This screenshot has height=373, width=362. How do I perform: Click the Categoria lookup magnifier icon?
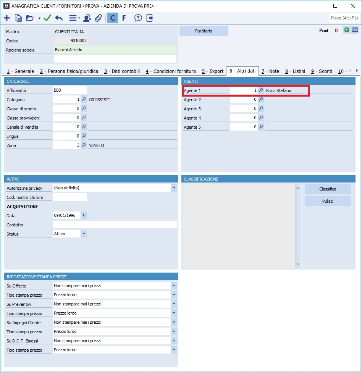click(x=84, y=99)
